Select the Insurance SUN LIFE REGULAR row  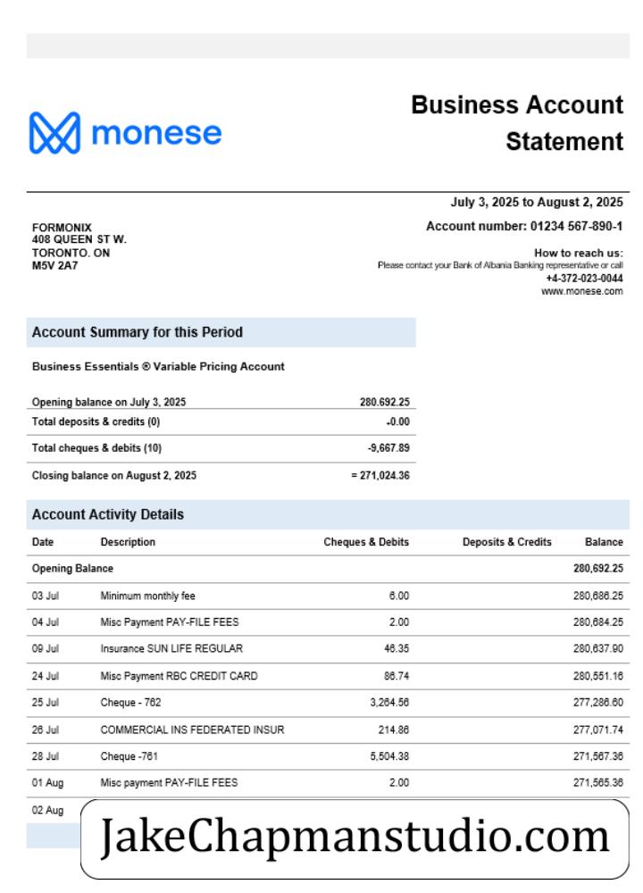328,648
